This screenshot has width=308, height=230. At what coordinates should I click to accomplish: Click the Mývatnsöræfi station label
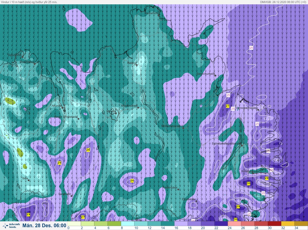click(129, 106)
